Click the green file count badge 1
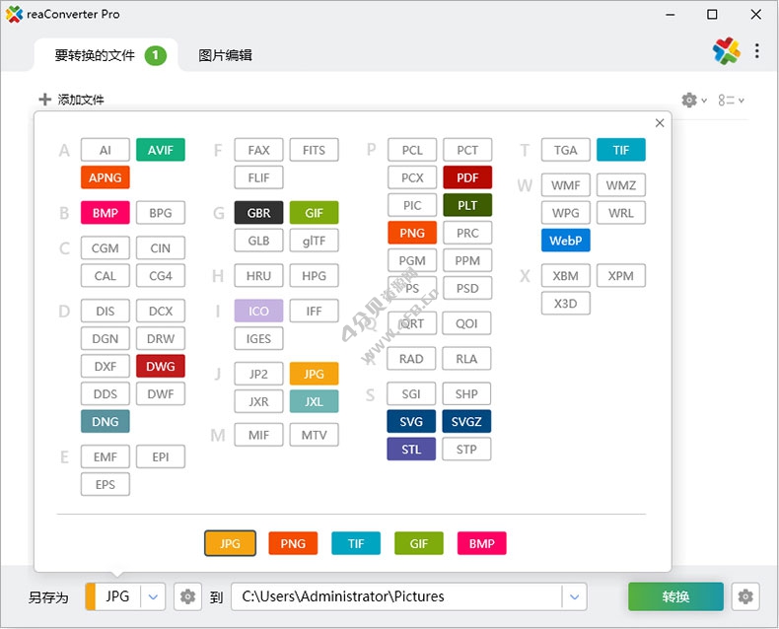 pyautogui.click(x=156, y=55)
